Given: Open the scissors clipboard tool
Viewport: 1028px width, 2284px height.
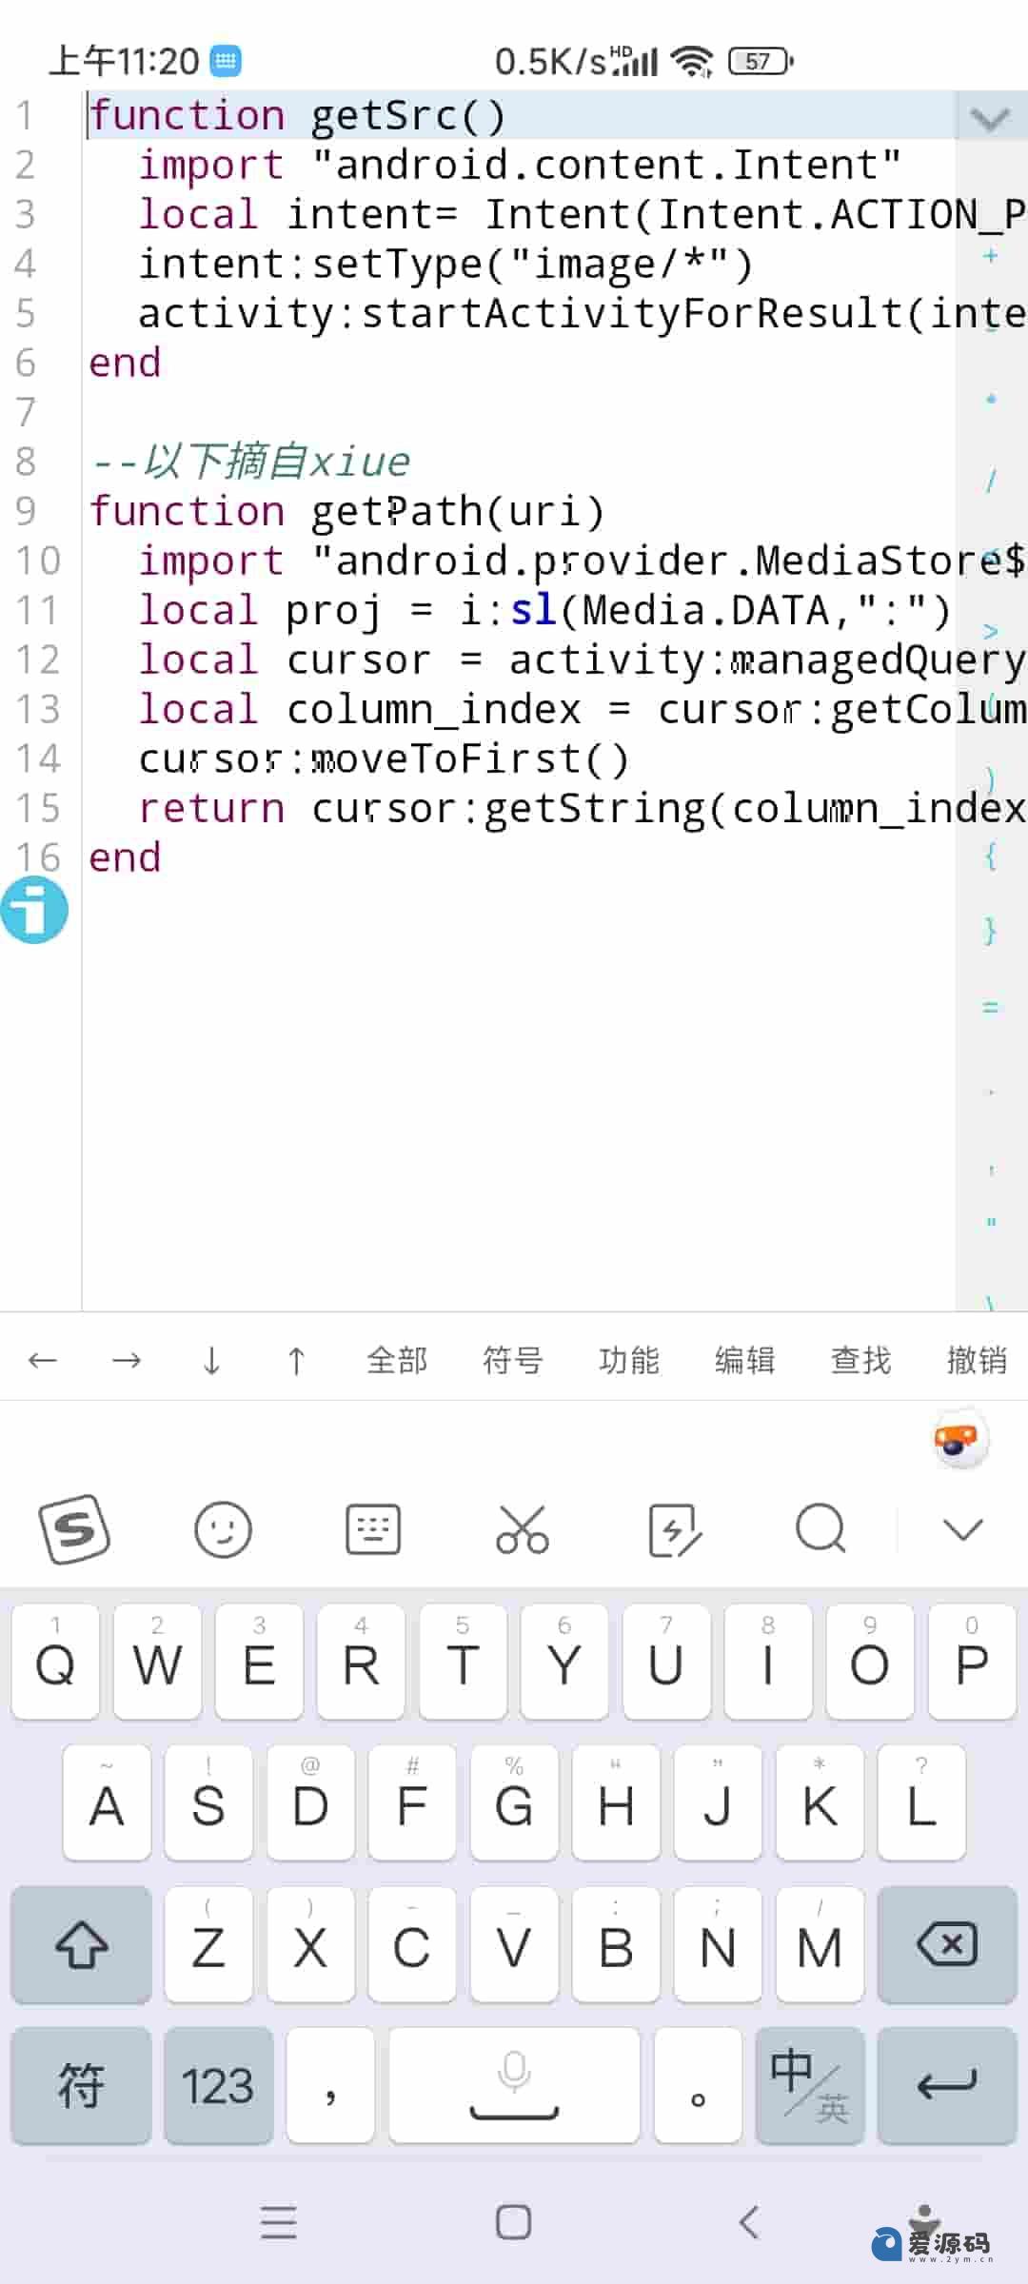Looking at the screenshot, I should [x=523, y=1529].
